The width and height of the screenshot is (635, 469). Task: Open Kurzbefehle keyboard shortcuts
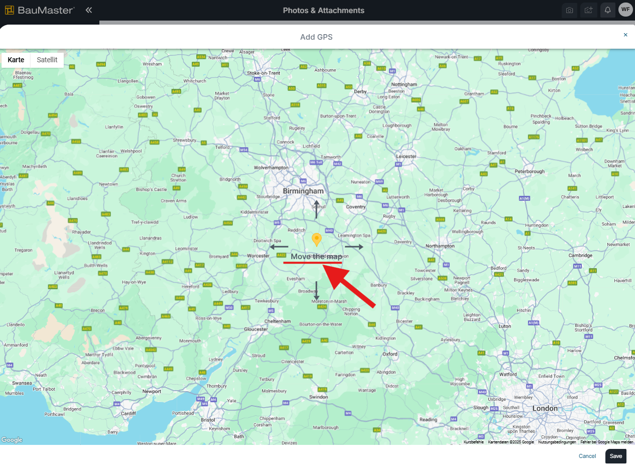click(473, 442)
